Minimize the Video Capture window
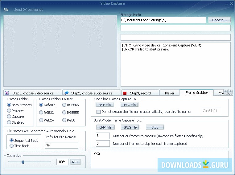Viewport: 235px width, 175px height. [226, 4]
